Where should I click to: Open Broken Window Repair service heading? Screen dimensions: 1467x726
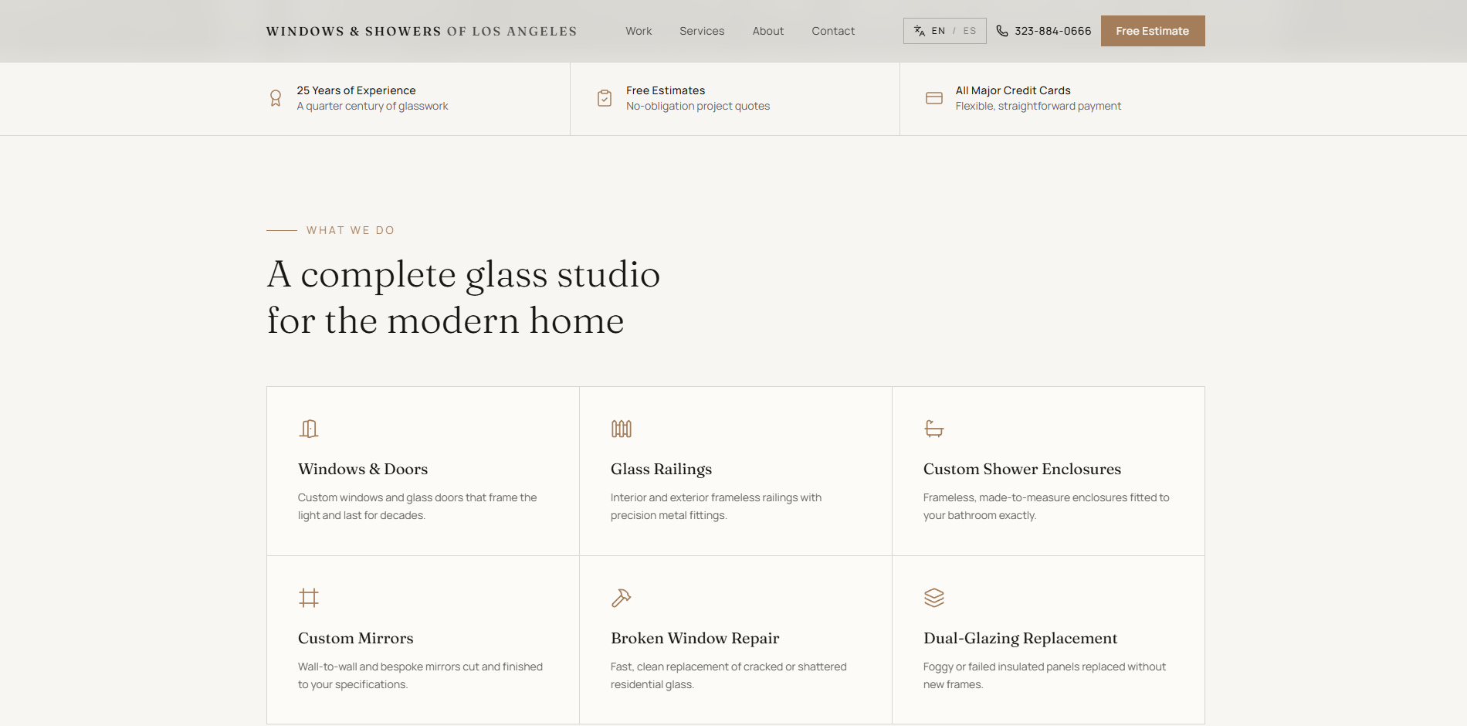coord(695,638)
